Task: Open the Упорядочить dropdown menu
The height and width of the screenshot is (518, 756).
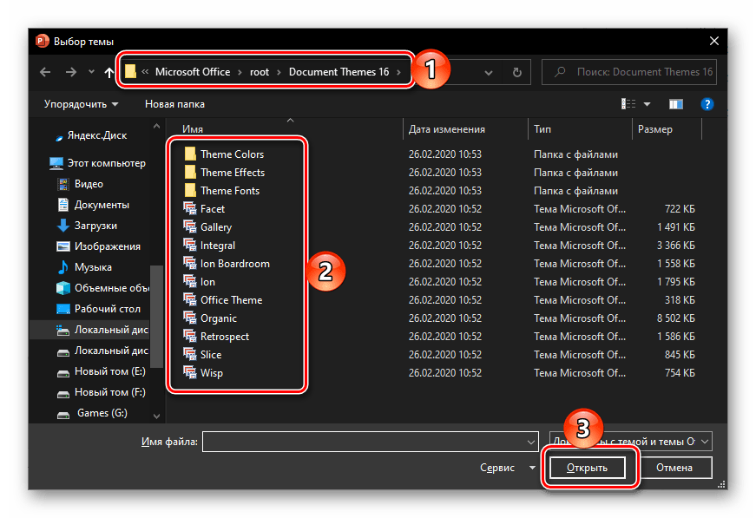Action: (81, 104)
